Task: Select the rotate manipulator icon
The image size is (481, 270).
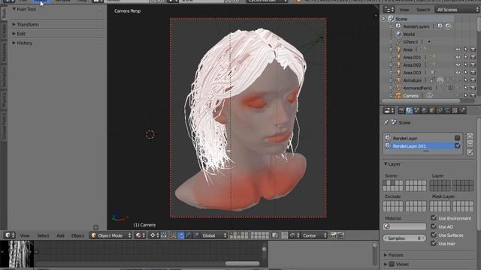Action: 189,235
